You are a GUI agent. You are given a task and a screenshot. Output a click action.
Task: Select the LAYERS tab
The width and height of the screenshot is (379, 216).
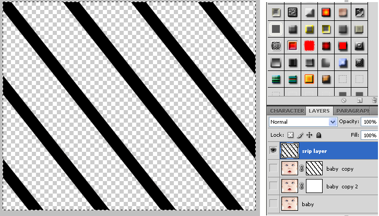coord(319,111)
